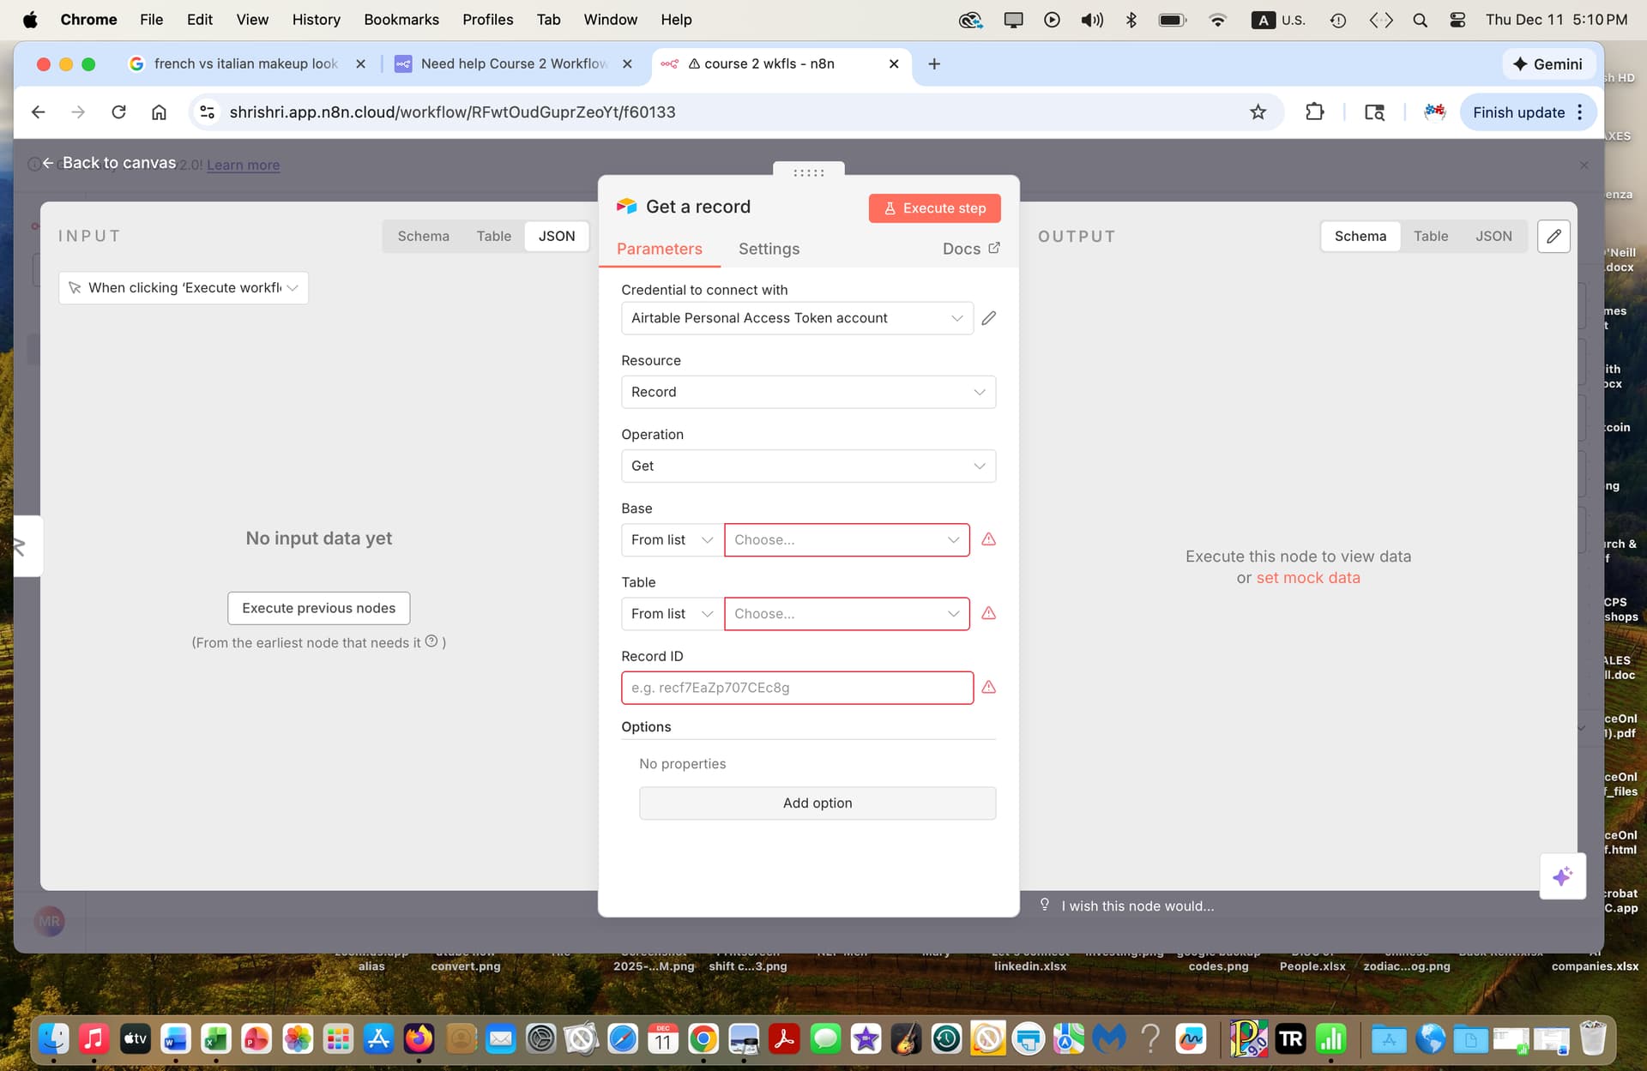Click into the Record ID field
The height and width of the screenshot is (1071, 1647).
[796, 688]
